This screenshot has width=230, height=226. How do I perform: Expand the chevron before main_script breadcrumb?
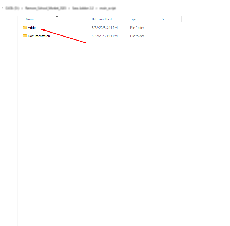tap(97, 8)
